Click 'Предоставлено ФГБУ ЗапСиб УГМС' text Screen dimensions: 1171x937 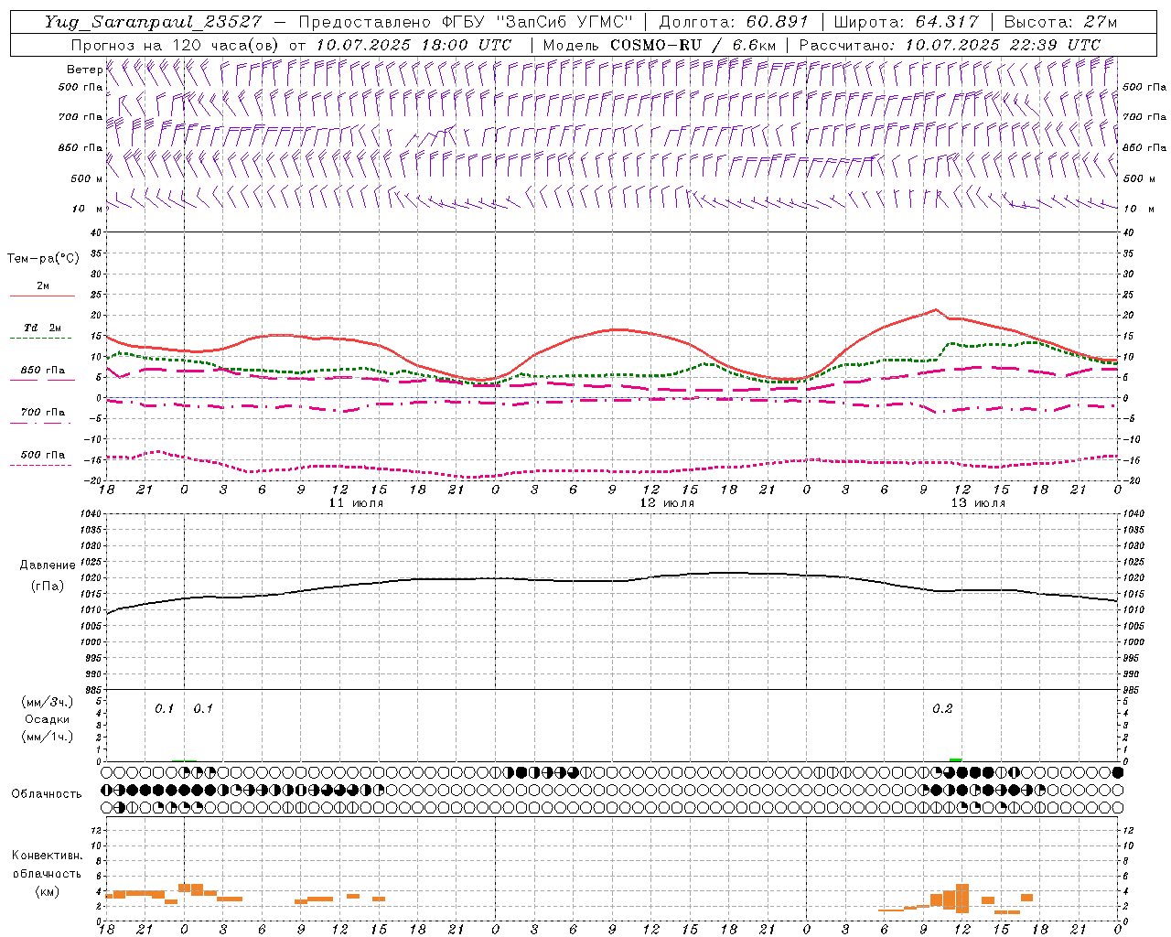pyautogui.click(x=467, y=21)
